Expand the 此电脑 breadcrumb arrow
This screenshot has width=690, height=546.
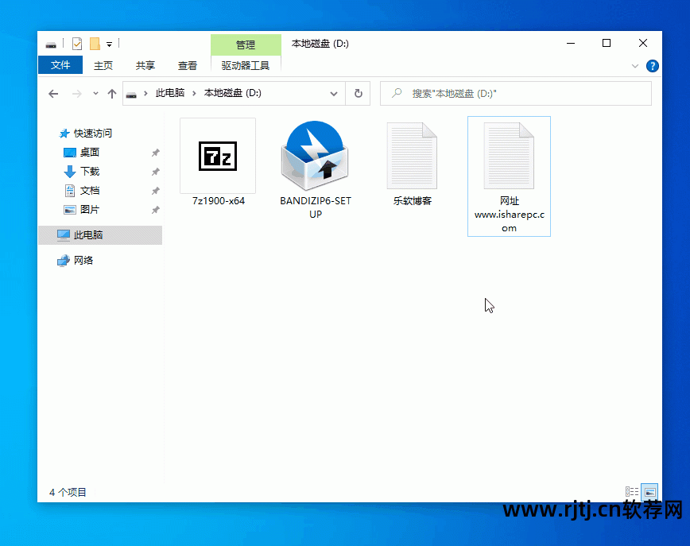[x=192, y=93]
